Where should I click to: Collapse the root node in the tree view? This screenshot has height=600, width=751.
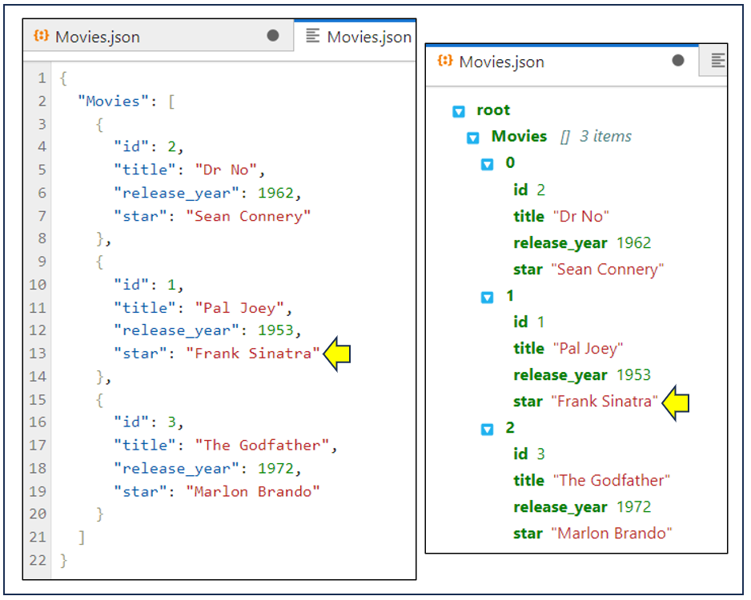pos(459,111)
